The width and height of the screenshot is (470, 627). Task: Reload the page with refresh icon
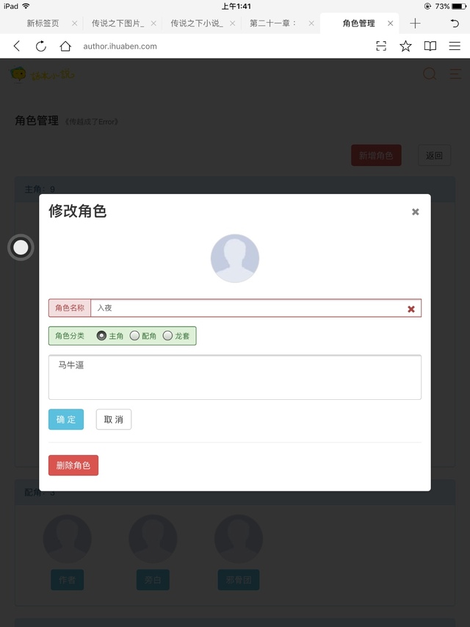pyautogui.click(x=41, y=46)
